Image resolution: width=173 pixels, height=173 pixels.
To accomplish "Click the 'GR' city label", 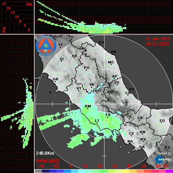I will point(55,79).
